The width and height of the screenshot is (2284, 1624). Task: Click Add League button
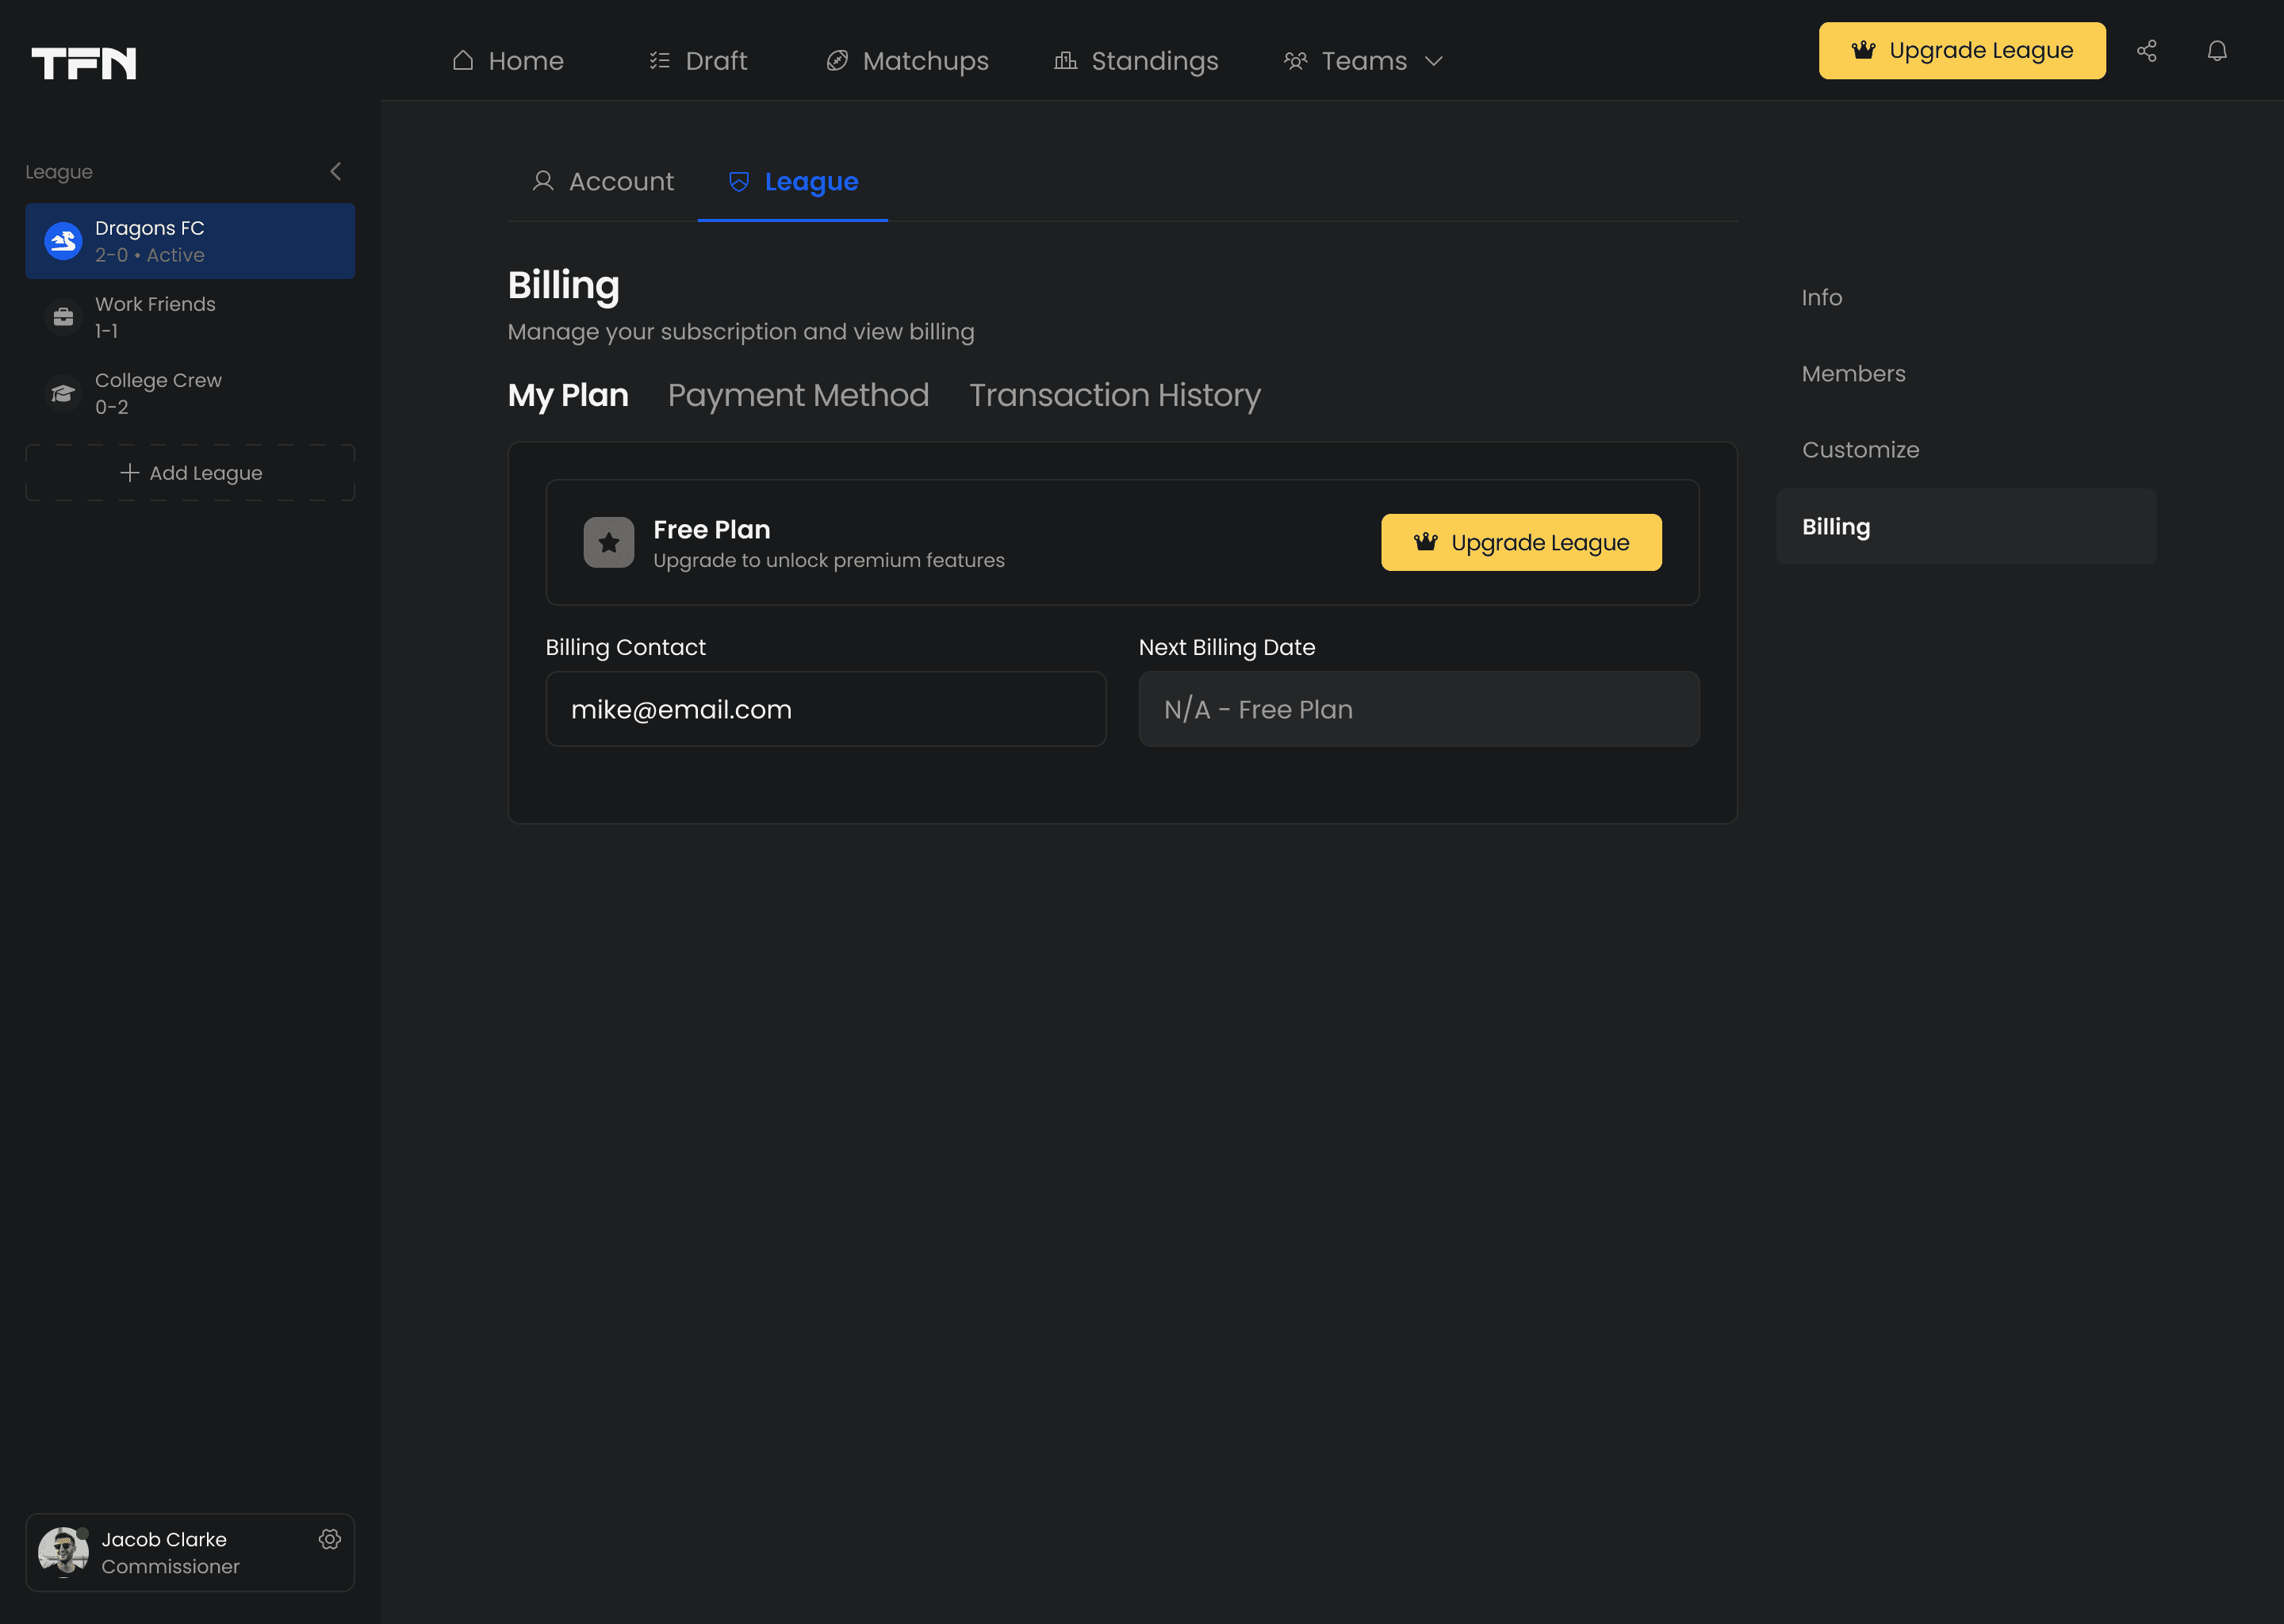(x=190, y=473)
